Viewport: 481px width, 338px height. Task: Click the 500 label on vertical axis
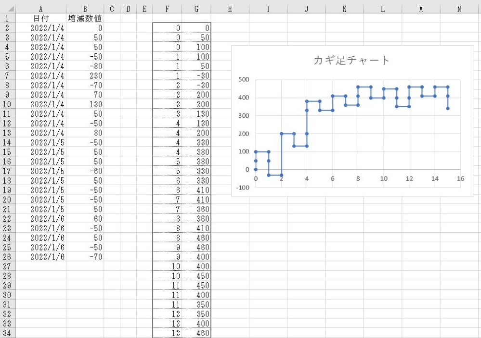(x=244, y=80)
